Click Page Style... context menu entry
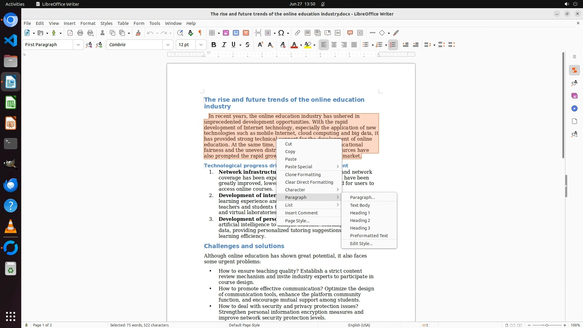583x328 pixels. (297, 221)
